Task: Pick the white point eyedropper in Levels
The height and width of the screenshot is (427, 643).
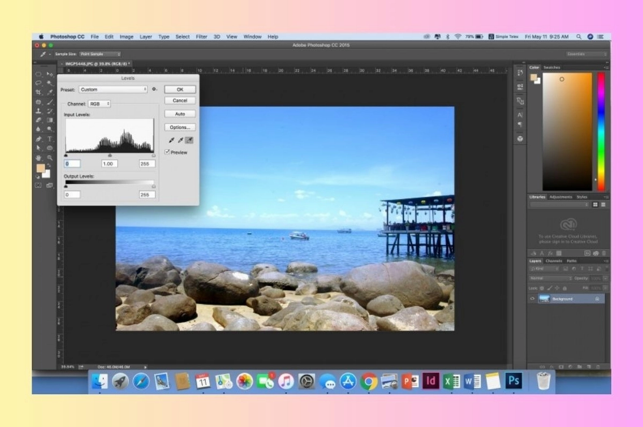Action: click(189, 141)
